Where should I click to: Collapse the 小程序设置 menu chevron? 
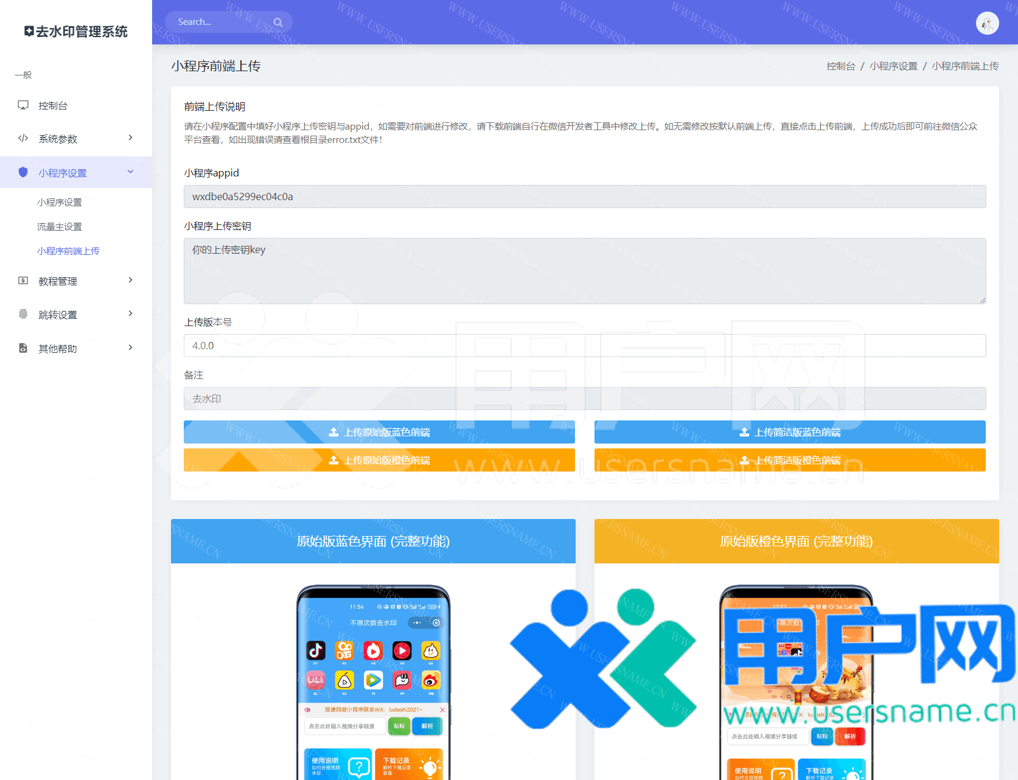130,172
